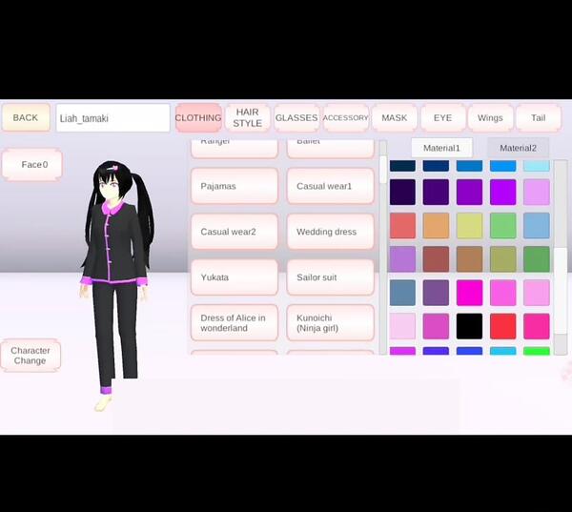Pick the pastel blue color swatch
Screen dimensions: 572x512
pyautogui.click(x=536, y=226)
